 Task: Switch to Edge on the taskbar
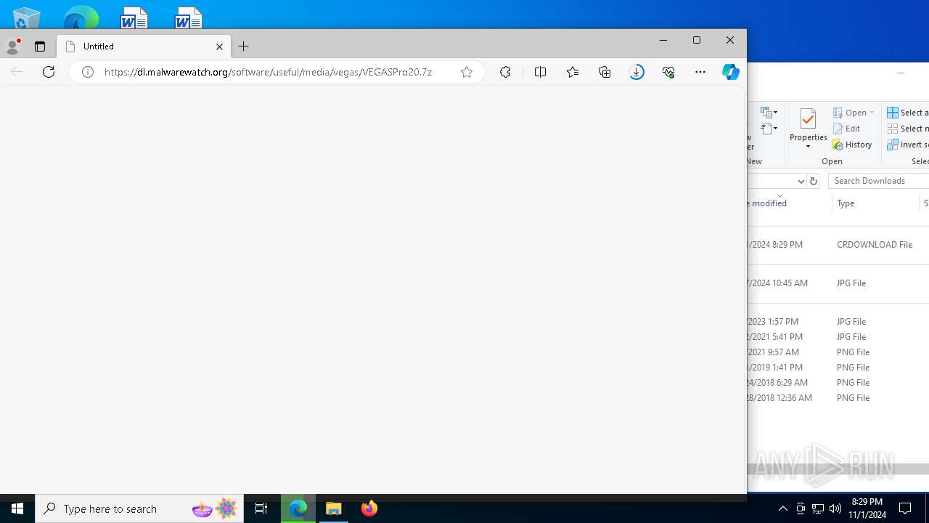298,508
